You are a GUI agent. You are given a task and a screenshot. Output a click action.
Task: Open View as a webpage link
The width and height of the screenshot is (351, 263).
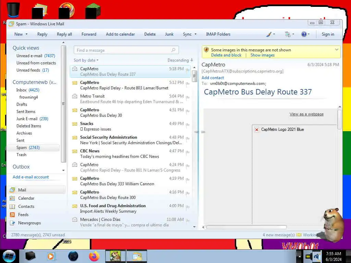coord(306,114)
